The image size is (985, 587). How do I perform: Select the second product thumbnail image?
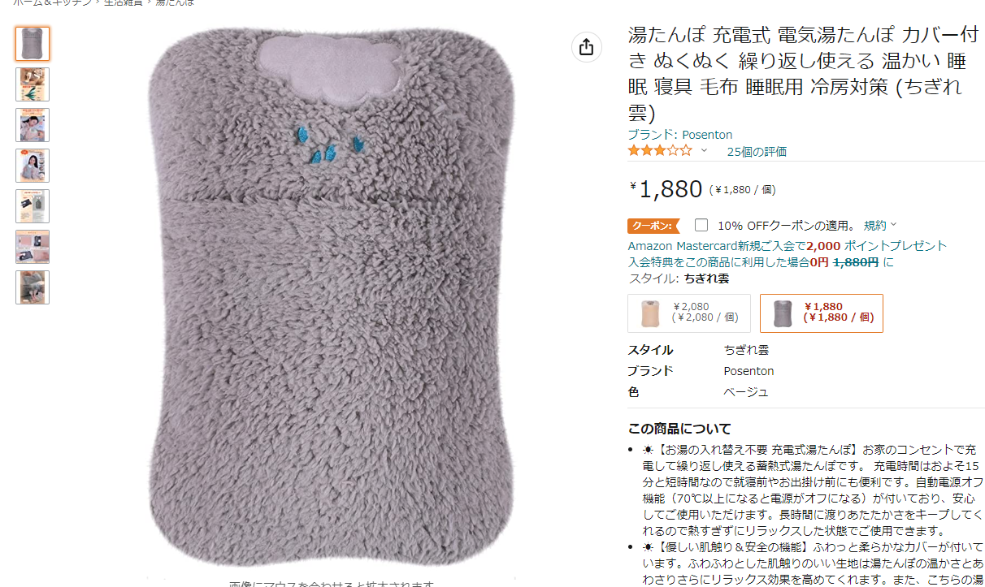pos(33,84)
